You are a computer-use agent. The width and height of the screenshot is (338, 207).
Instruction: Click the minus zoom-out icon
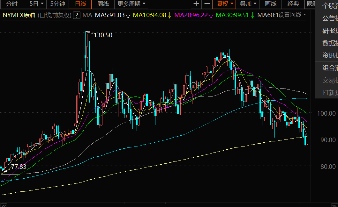[x=207, y=4]
